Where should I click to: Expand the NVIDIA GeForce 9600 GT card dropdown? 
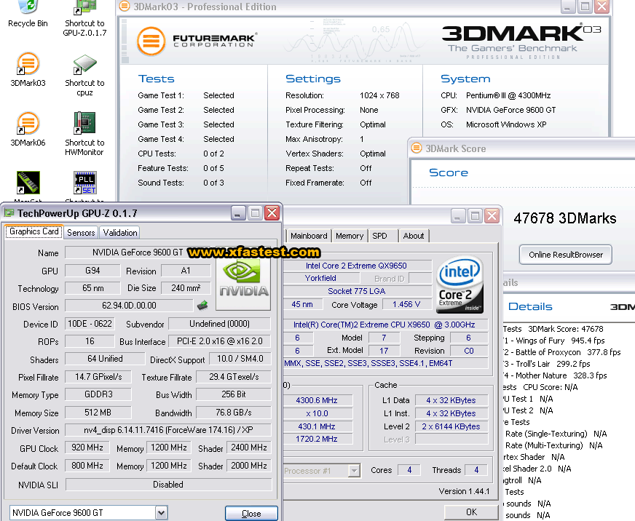pyautogui.click(x=161, y=513)
